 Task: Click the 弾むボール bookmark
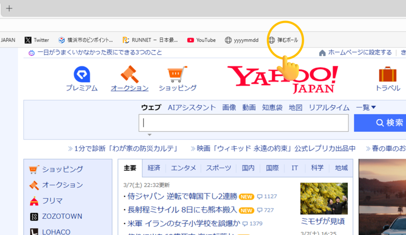click(x=283, y=40)
